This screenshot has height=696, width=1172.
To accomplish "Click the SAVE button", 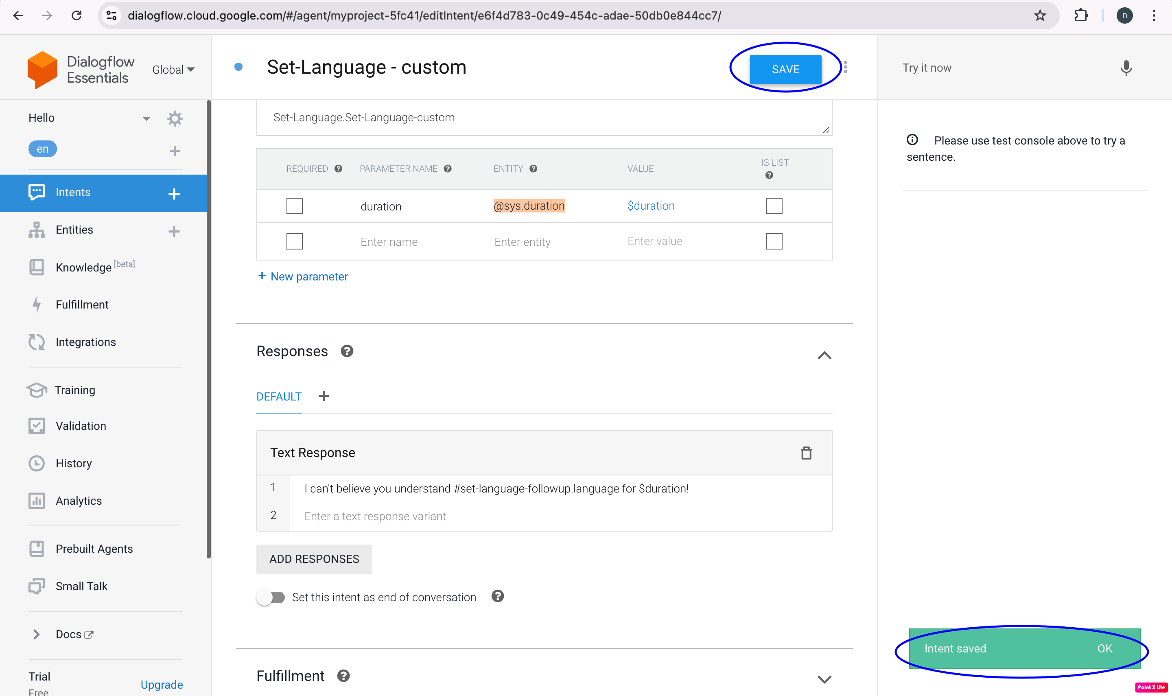I will (785, 69).
